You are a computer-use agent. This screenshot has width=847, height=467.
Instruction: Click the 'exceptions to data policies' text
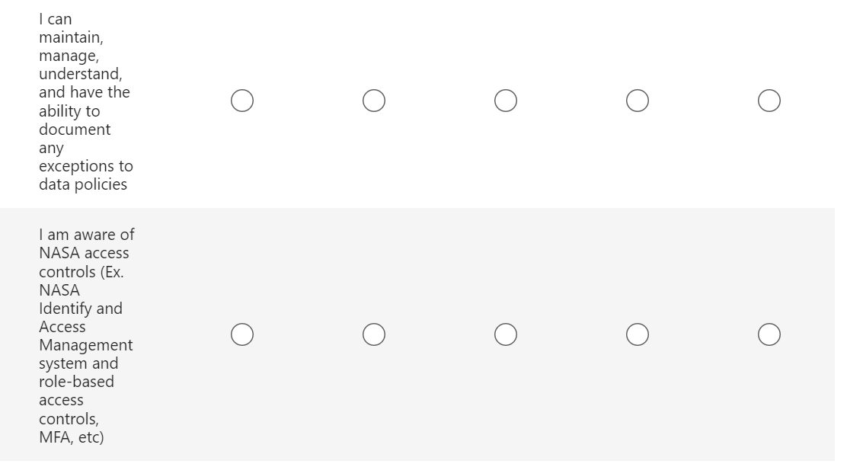pos(85,175)
